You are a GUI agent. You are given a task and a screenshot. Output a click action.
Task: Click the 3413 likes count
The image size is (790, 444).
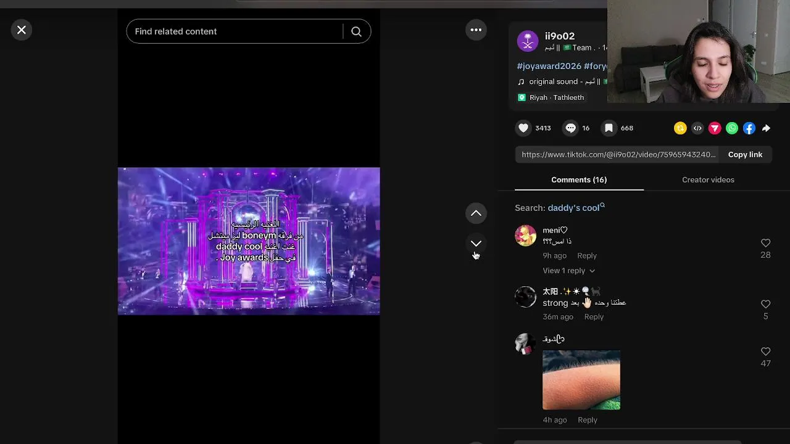543,128
